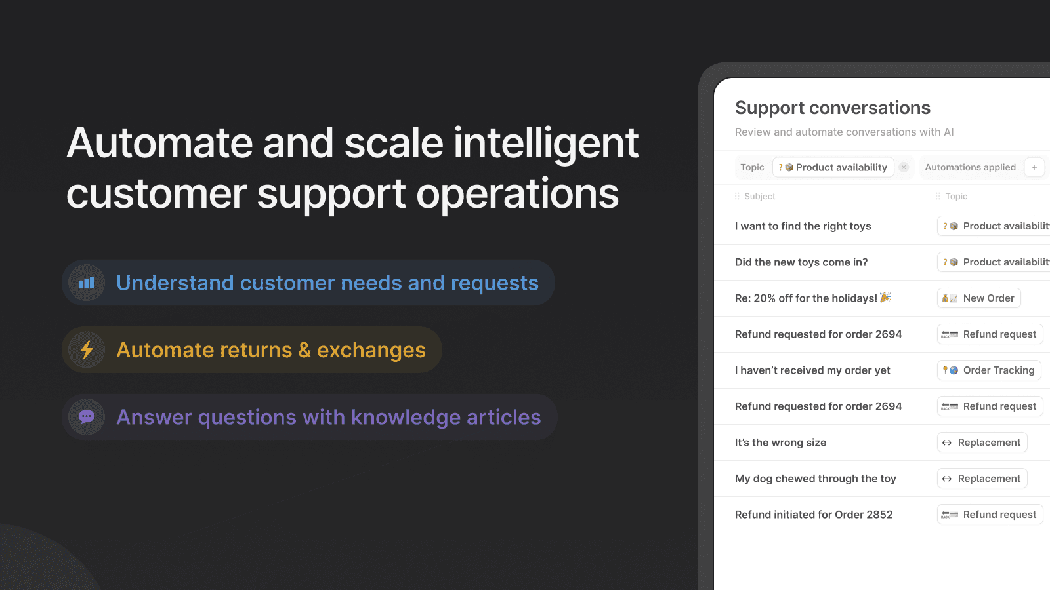Click the package icon in the Product availability chip
Image resolution: width=1050 pixels, height=590 pixels.
coord(790,167)
